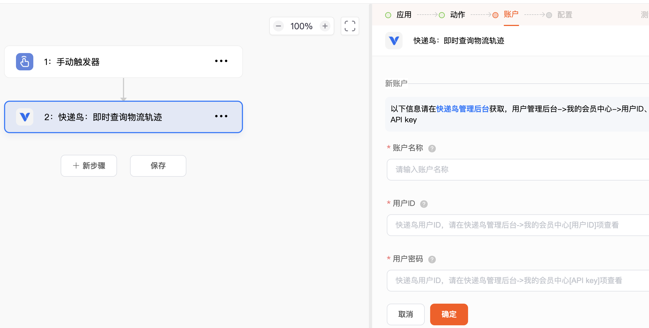Show help for 用户ID field
Screen dimensions: 649x328
point(424,204)
